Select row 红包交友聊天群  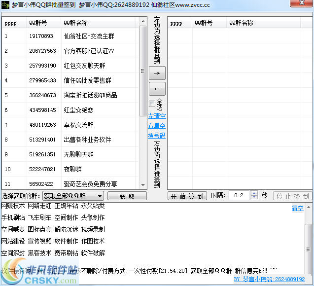click(x=70, y=66)
